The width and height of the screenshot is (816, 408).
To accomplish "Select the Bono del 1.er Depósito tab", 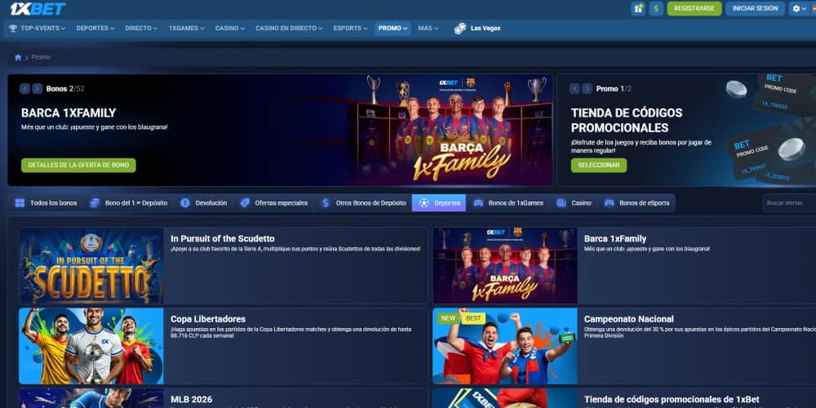I will pos(129,203).
